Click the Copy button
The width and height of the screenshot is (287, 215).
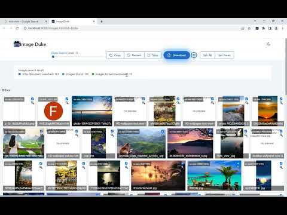tap(115, 55)
